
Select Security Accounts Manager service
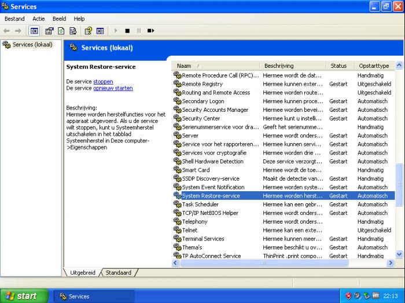tap(283, 109)
